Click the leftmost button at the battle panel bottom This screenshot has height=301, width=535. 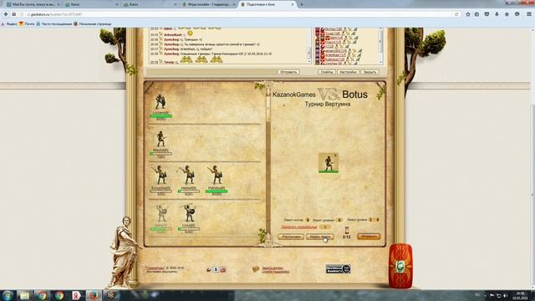291,237
